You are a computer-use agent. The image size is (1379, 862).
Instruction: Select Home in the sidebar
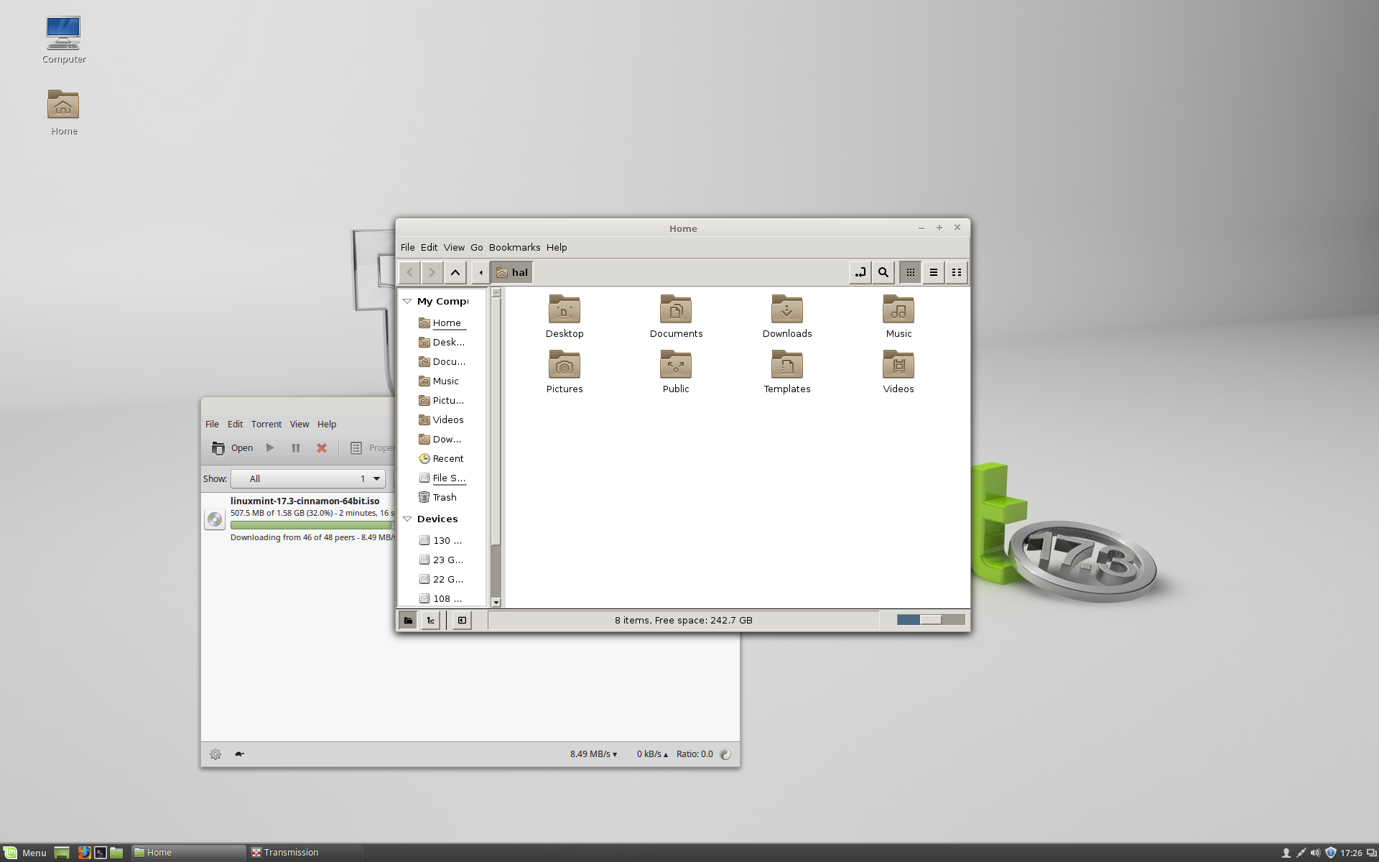click(442, 323)
